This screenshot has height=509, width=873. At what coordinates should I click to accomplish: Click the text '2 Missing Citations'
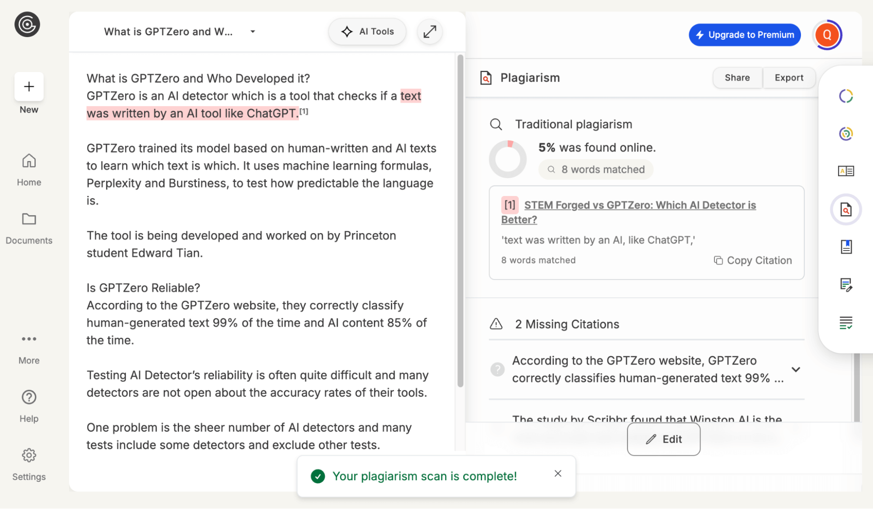click(567, 324)
